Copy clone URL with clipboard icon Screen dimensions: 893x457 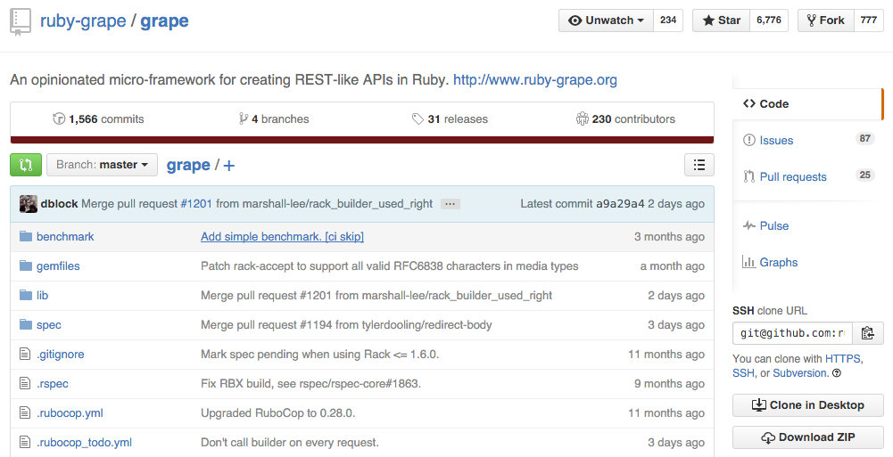click(x=867, y=333)
